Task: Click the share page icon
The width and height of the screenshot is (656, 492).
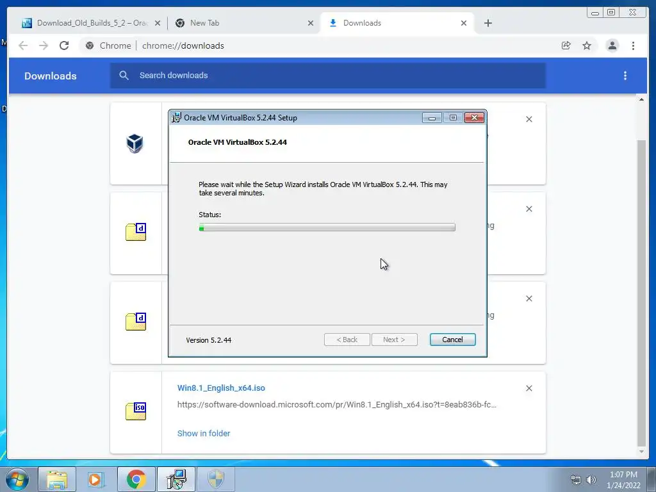Action: click(566, 45)
